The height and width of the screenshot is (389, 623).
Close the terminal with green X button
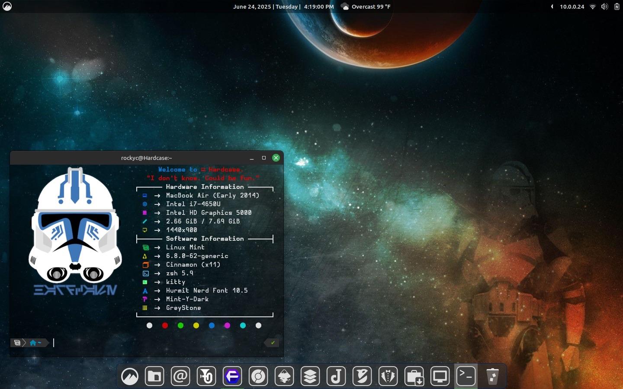click(x=276, y=158)
